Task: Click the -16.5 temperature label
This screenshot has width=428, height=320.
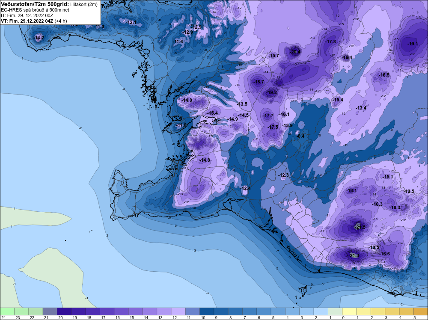Action: pyautogui.click(x=384, y=75)
